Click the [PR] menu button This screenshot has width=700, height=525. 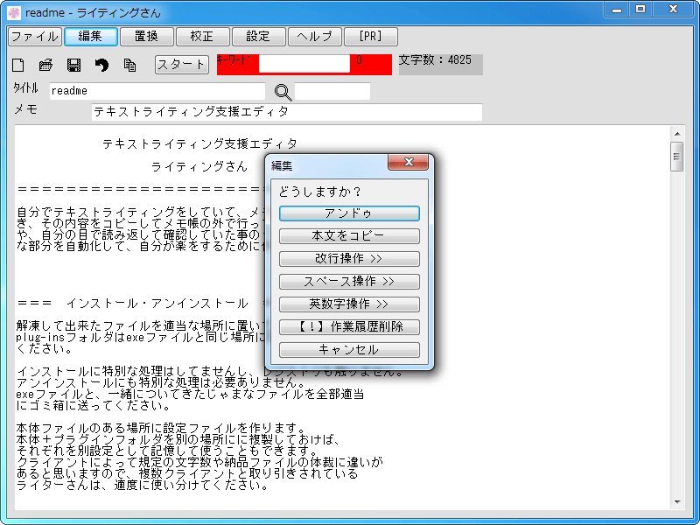pyautogui.click(x=371, y=37)
